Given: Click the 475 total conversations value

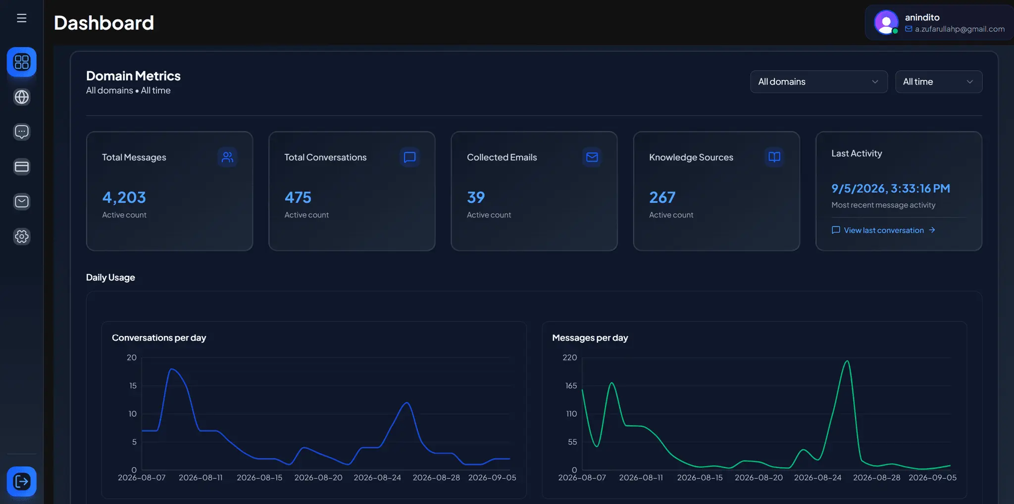Looking at the screenshot, I should [298, 198].
